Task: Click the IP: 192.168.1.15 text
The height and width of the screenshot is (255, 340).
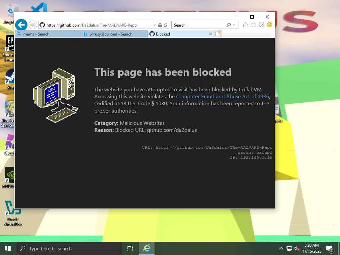Action: click(251, 157)
